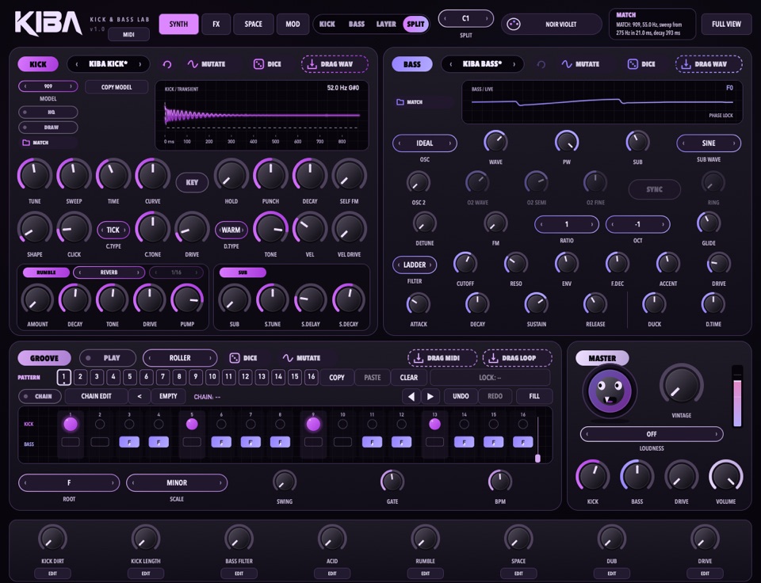Screen dimensions: 761x583
Task: Switch to the SPACE tab
Action: click(x=253, y=25)
